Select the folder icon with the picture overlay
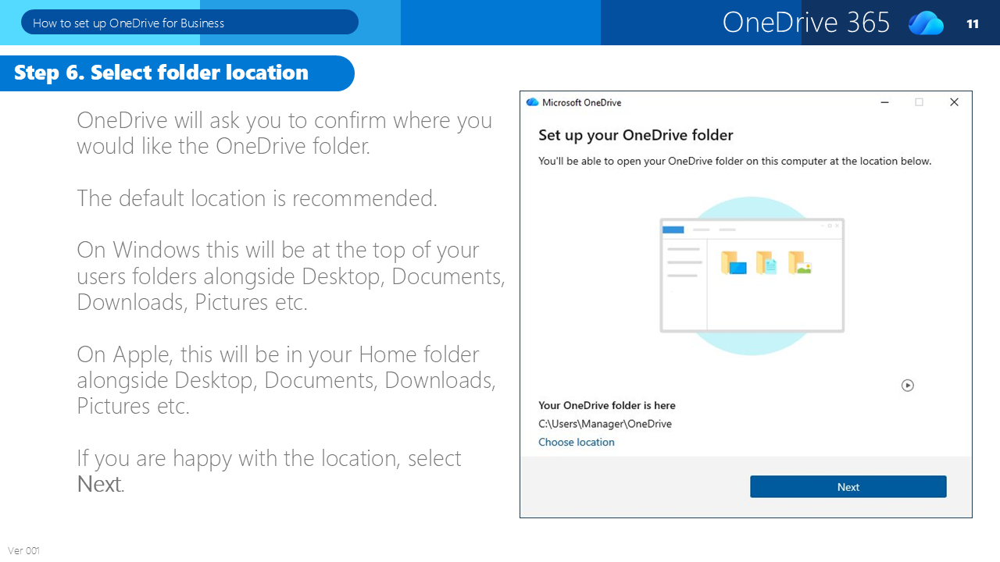Screen dimensions: 1000x562 800,262
